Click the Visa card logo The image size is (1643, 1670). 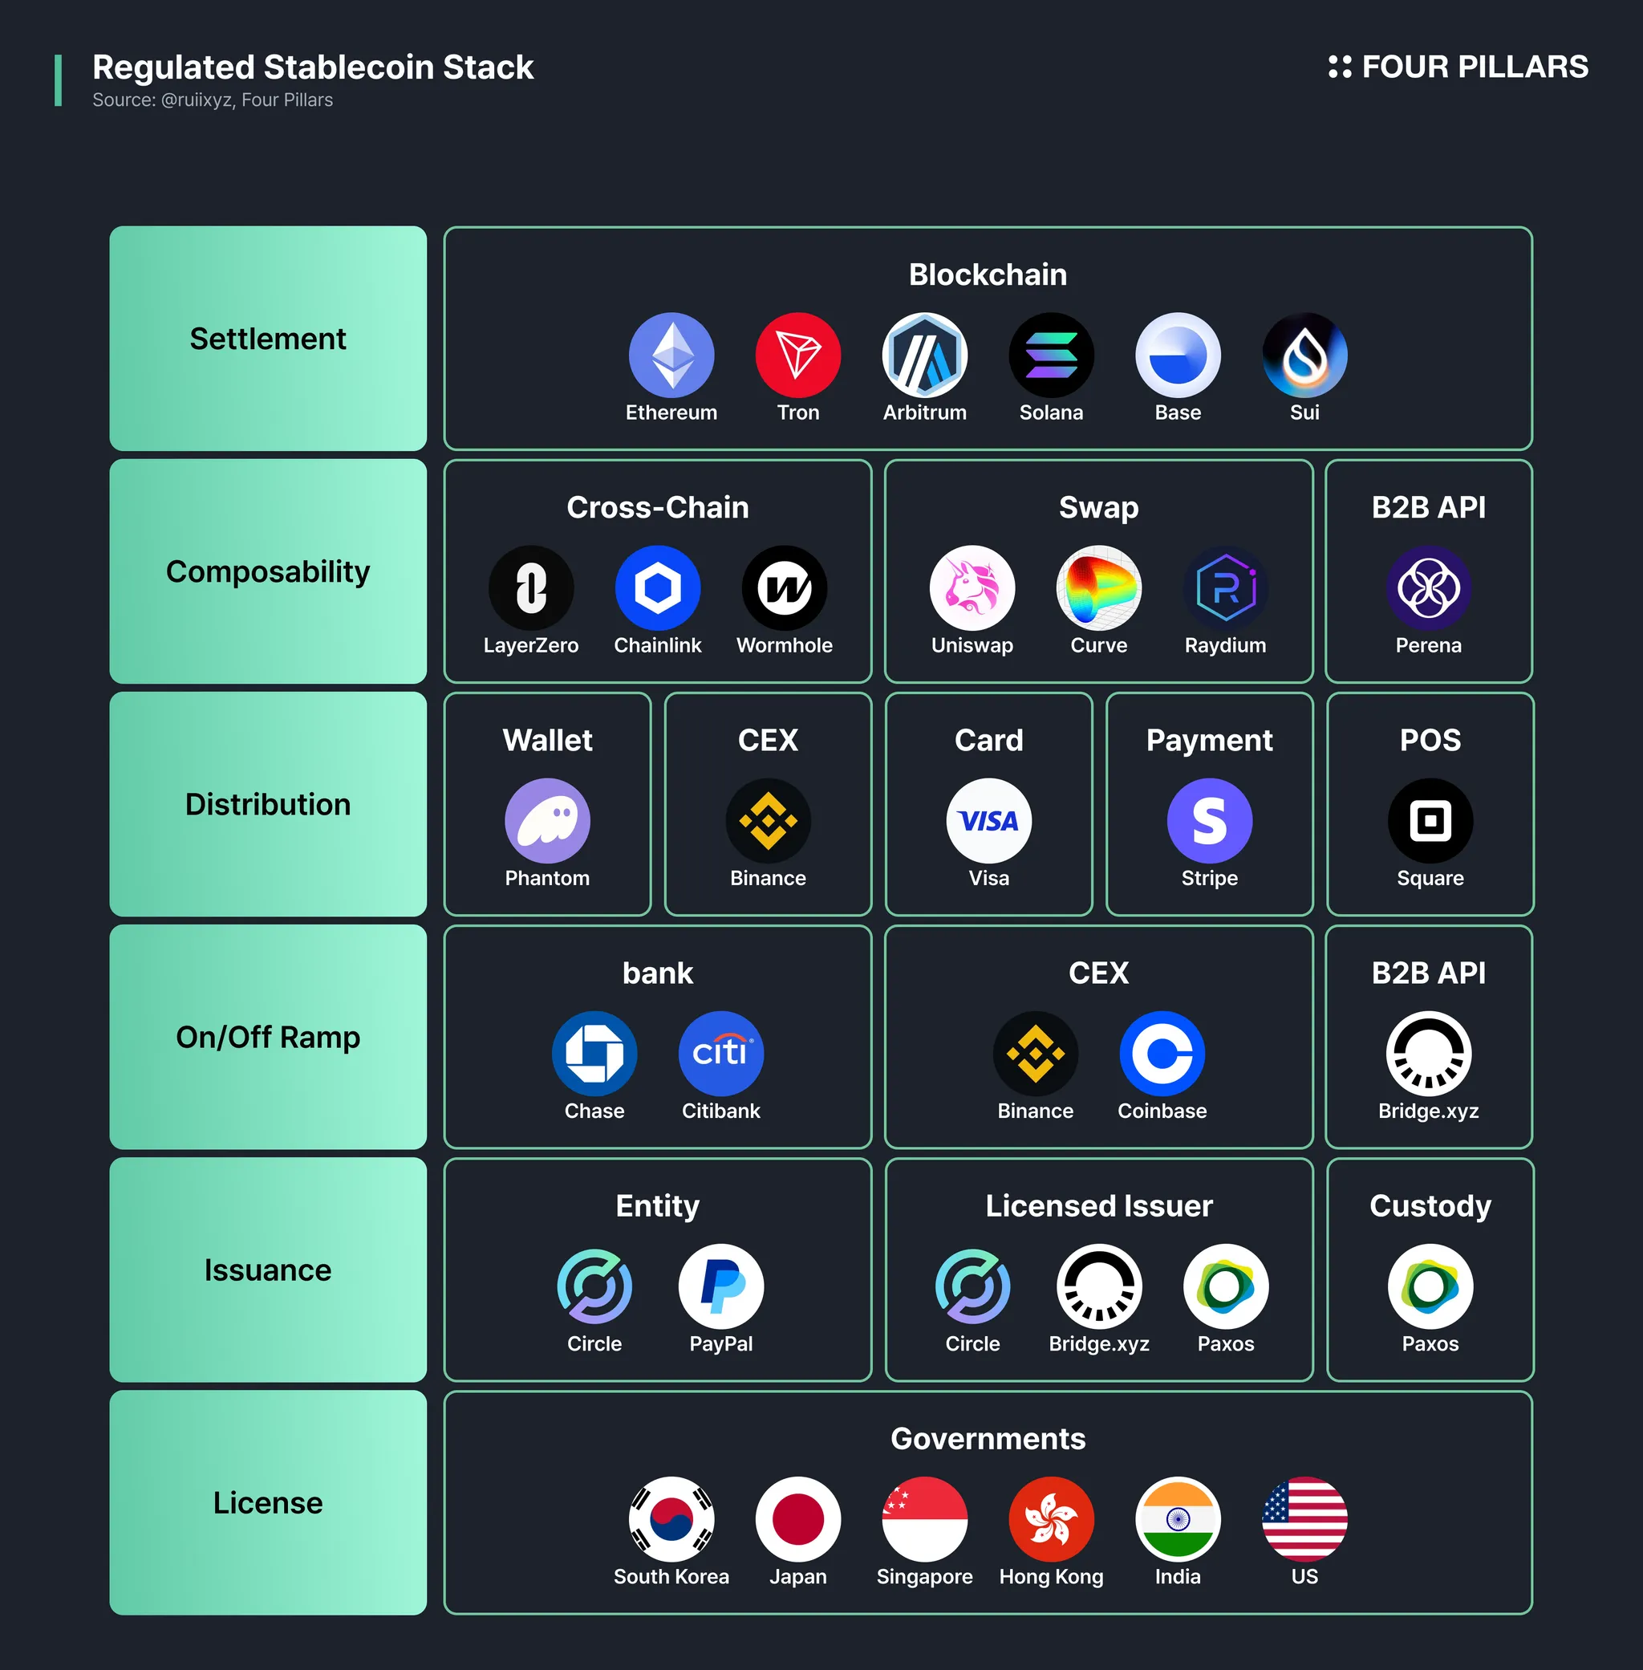tap(989, 821)
